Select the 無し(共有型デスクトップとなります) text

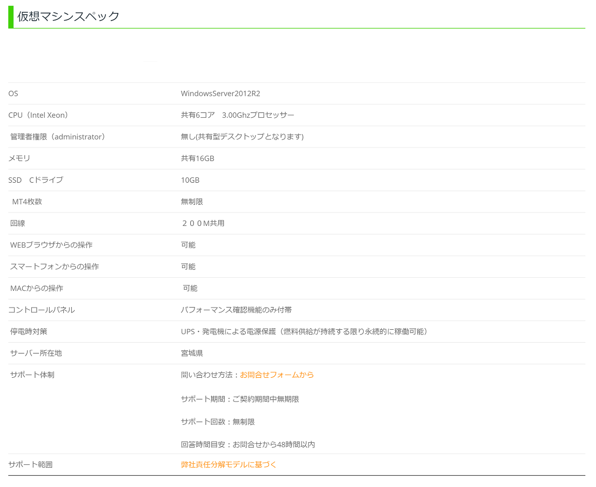click(x=242, y=137)
